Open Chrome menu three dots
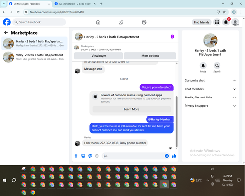Viewport: 245px width, 196px height. [241, 12]
